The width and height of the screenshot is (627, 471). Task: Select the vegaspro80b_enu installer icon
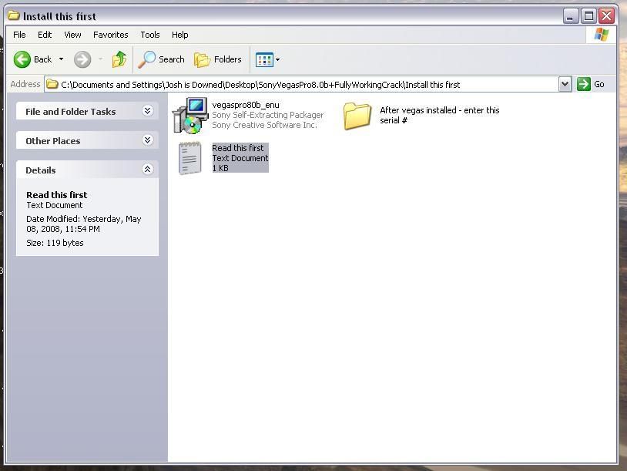click(190, 116)
